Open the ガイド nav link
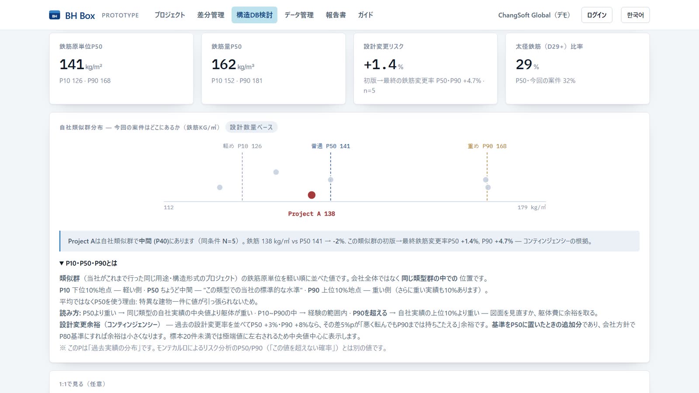699x393 pixels. pos(366,15)
